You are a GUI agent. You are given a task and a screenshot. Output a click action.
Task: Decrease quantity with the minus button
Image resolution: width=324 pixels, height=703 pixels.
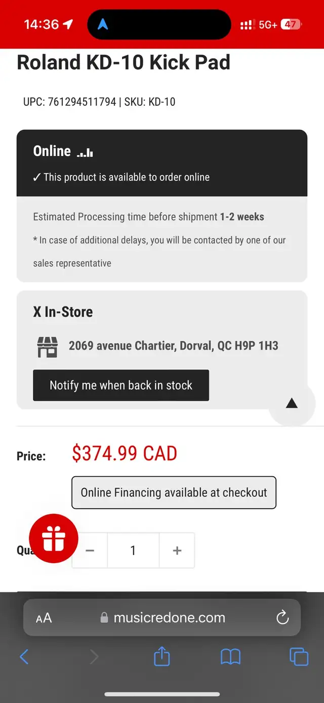(x=90, y=551)
